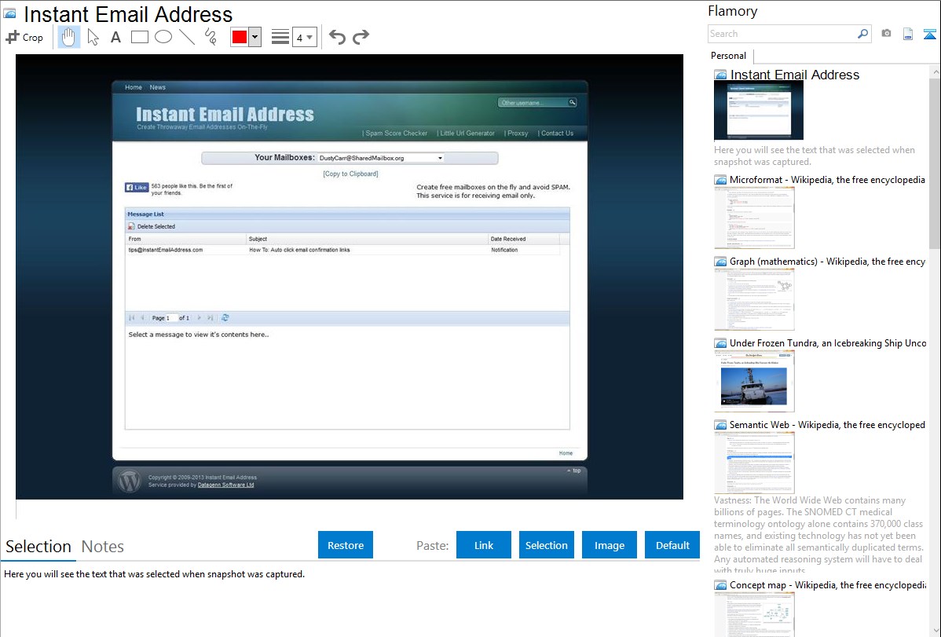The image size is (941, 637).
Task: Select the Crop tool
Action: tap(24, 37)
